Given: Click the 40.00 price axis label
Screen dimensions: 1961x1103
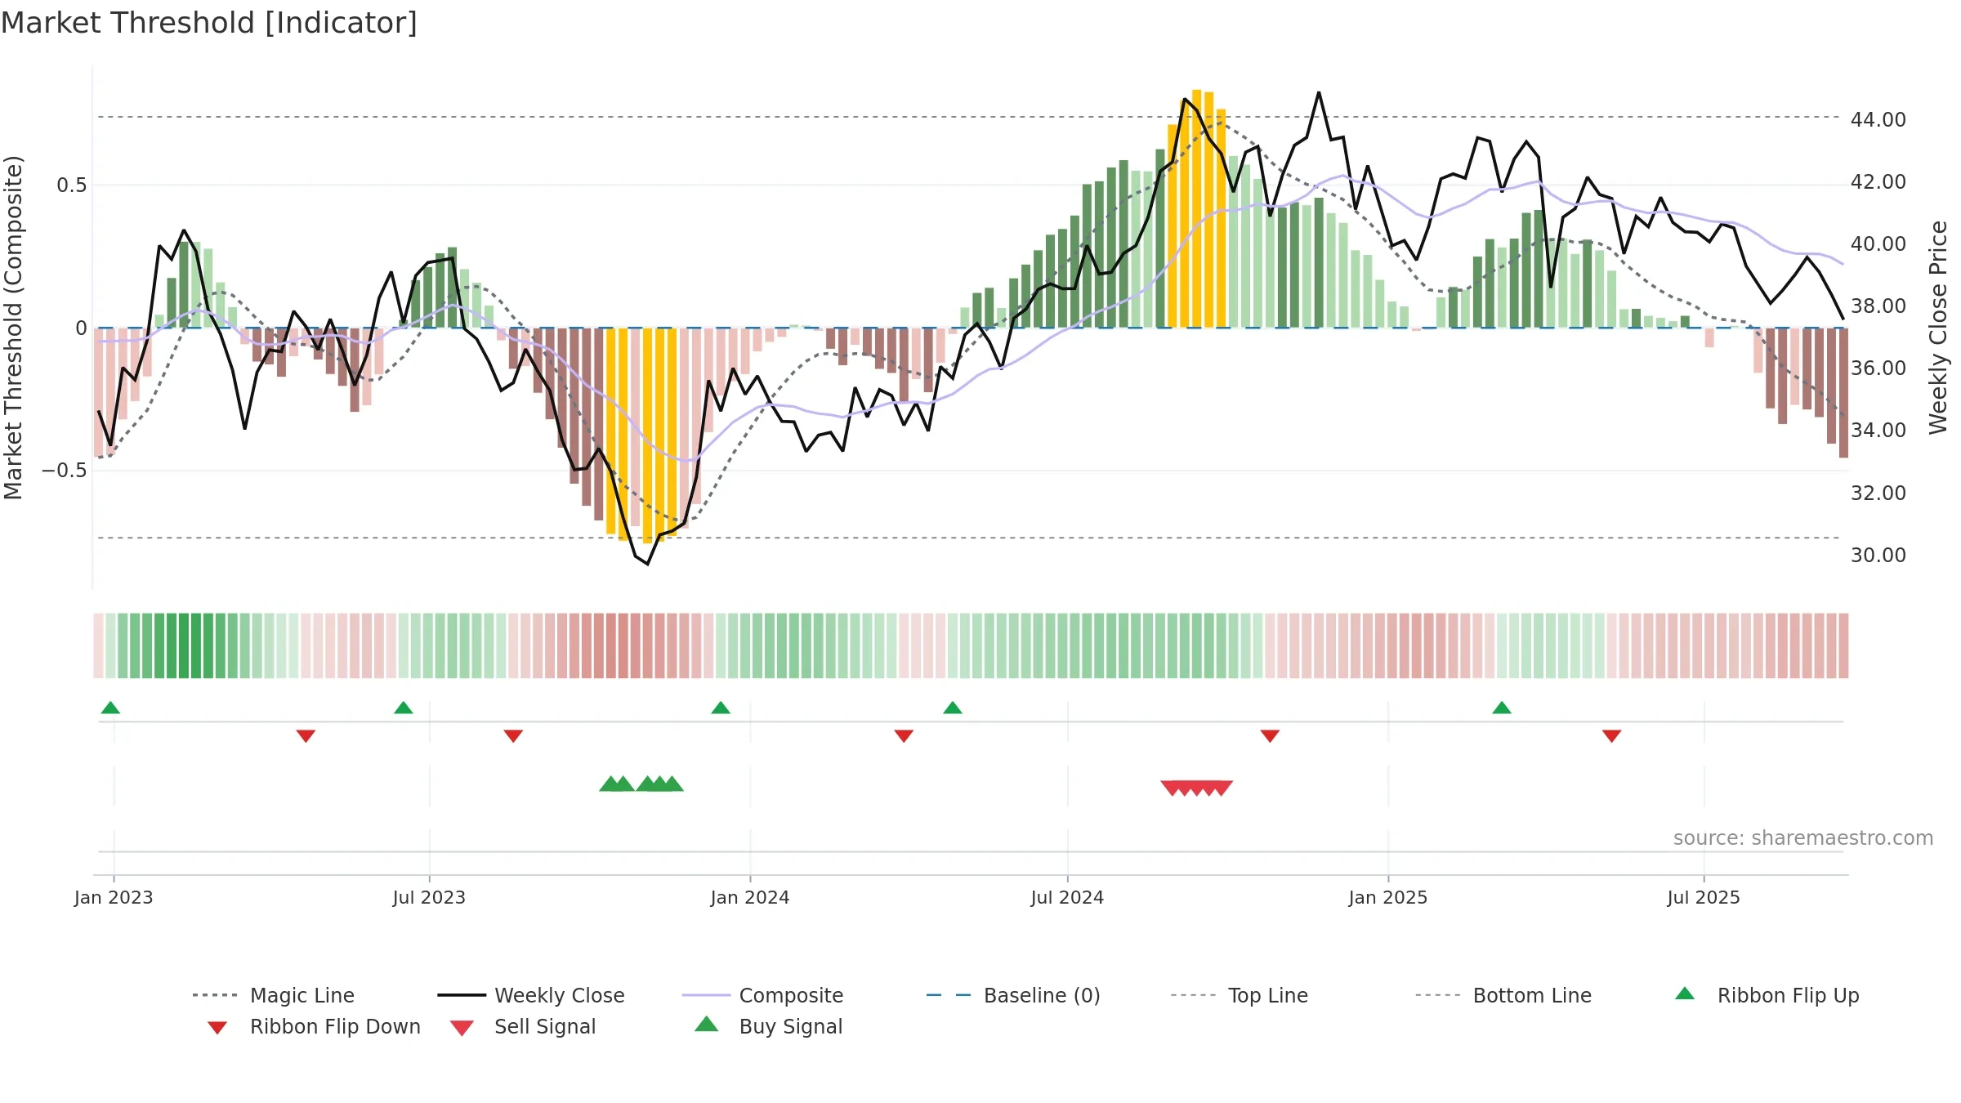Looking at the screenshot, I should coord(1878,243).
